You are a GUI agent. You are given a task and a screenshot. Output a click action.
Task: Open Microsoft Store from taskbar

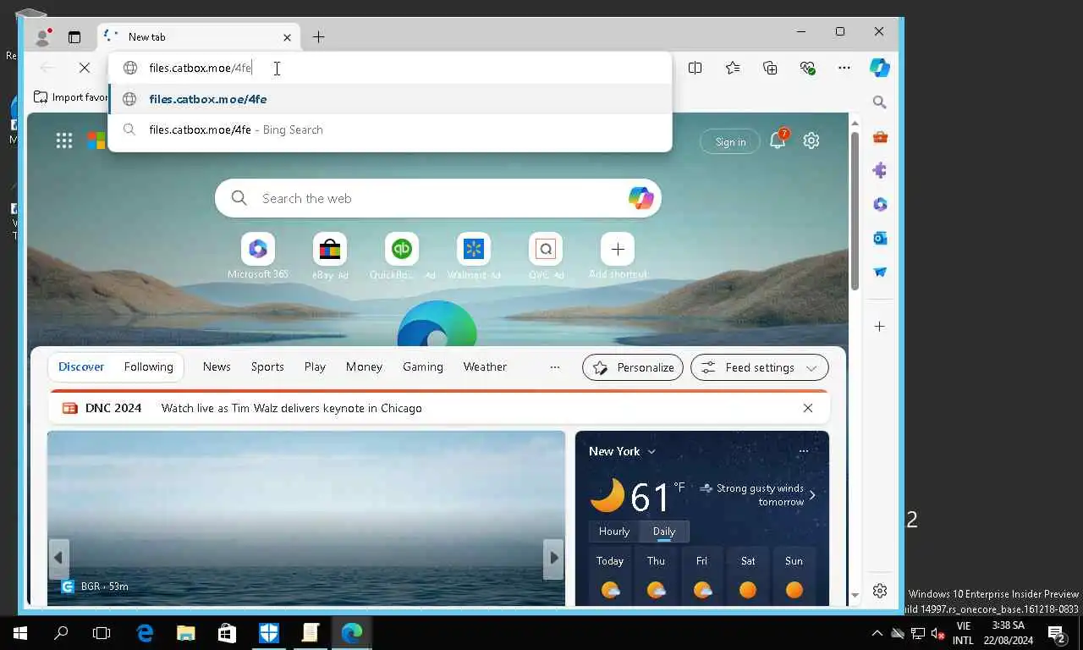[227, 632]
